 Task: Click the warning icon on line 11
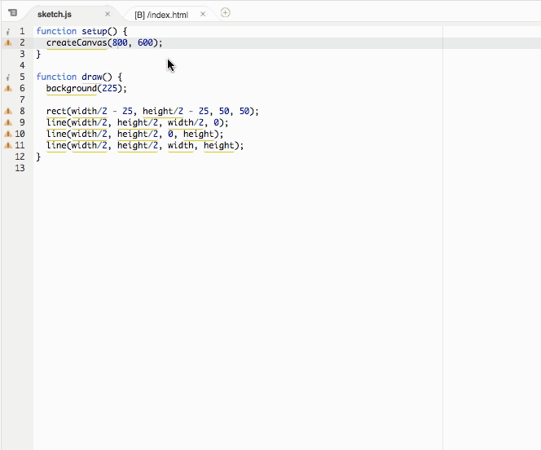[8, 145]
